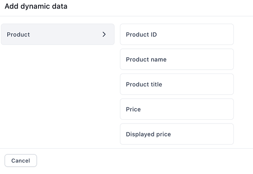The image size is (253, 174).
Task: Open the Product data group
Action: tap(58, 34)
